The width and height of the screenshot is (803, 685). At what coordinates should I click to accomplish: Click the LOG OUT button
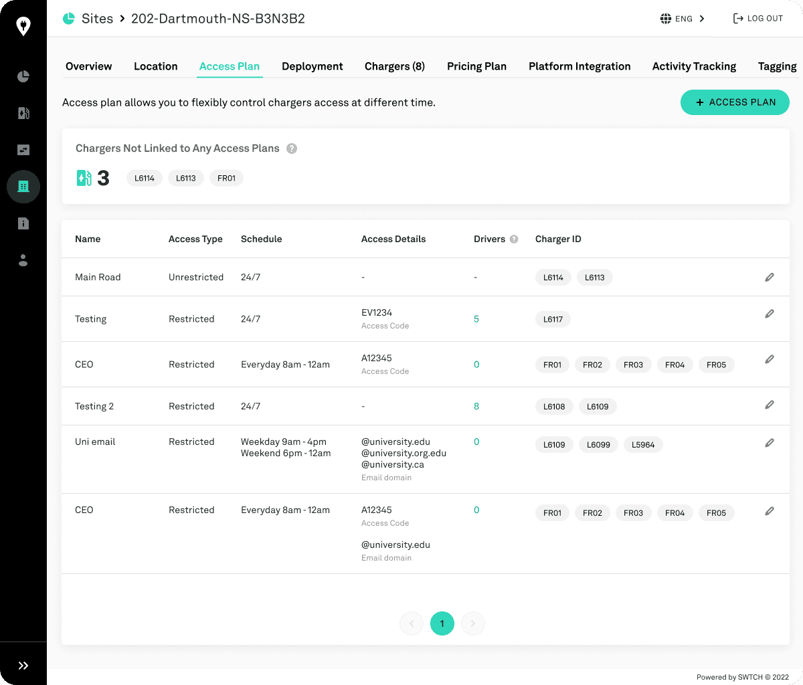click(758, 19)
